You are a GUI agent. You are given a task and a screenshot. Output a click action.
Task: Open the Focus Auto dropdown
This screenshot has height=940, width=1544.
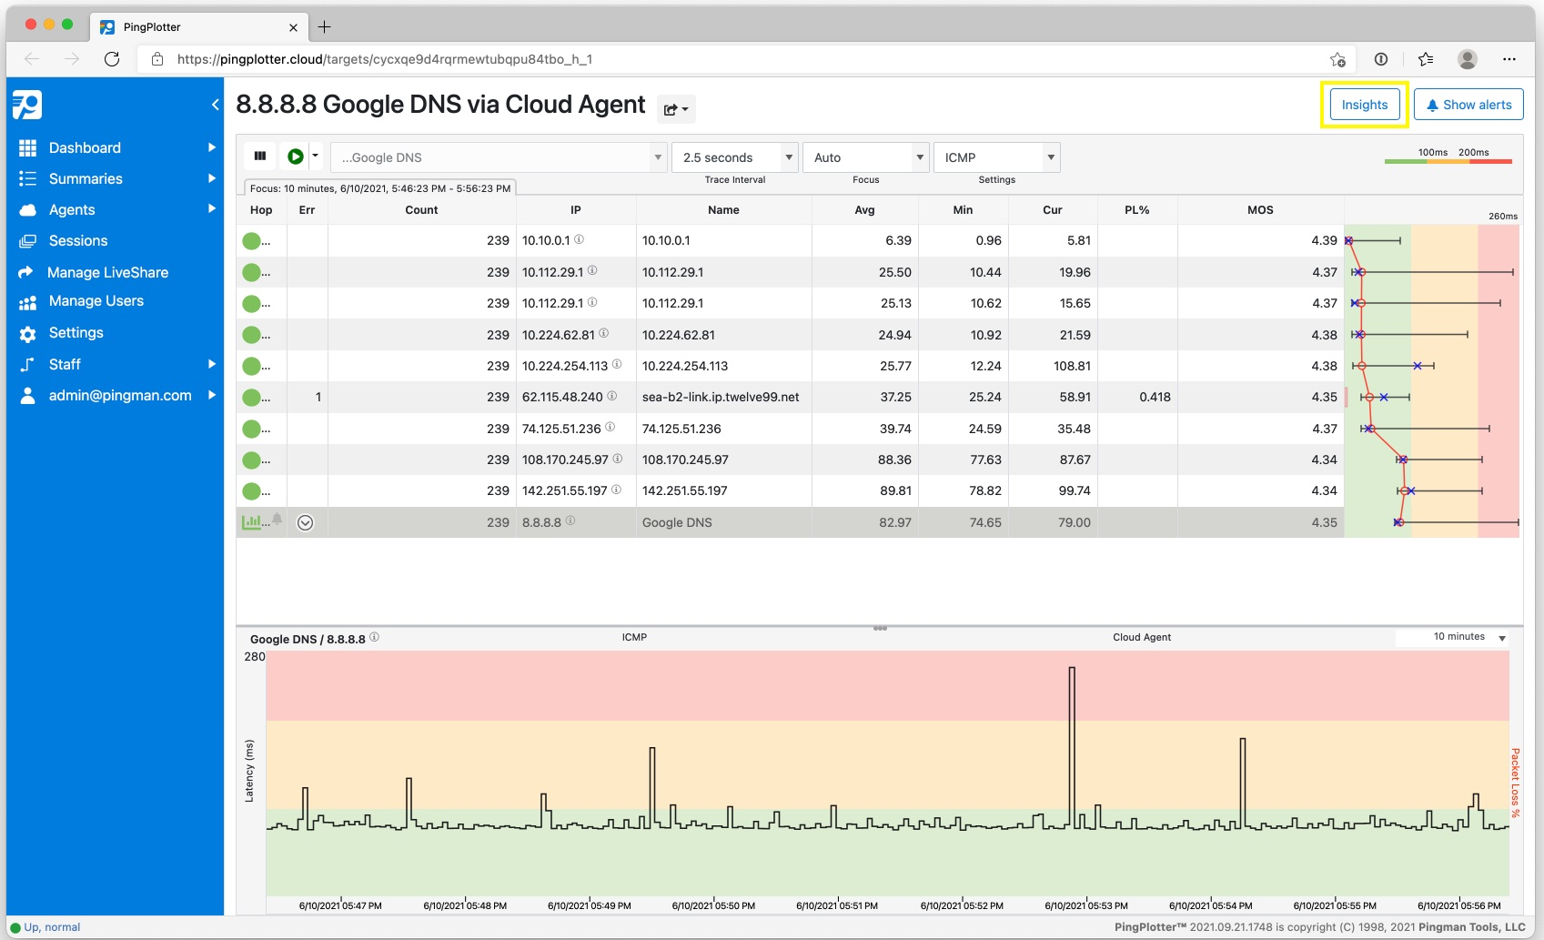[865, 157]
